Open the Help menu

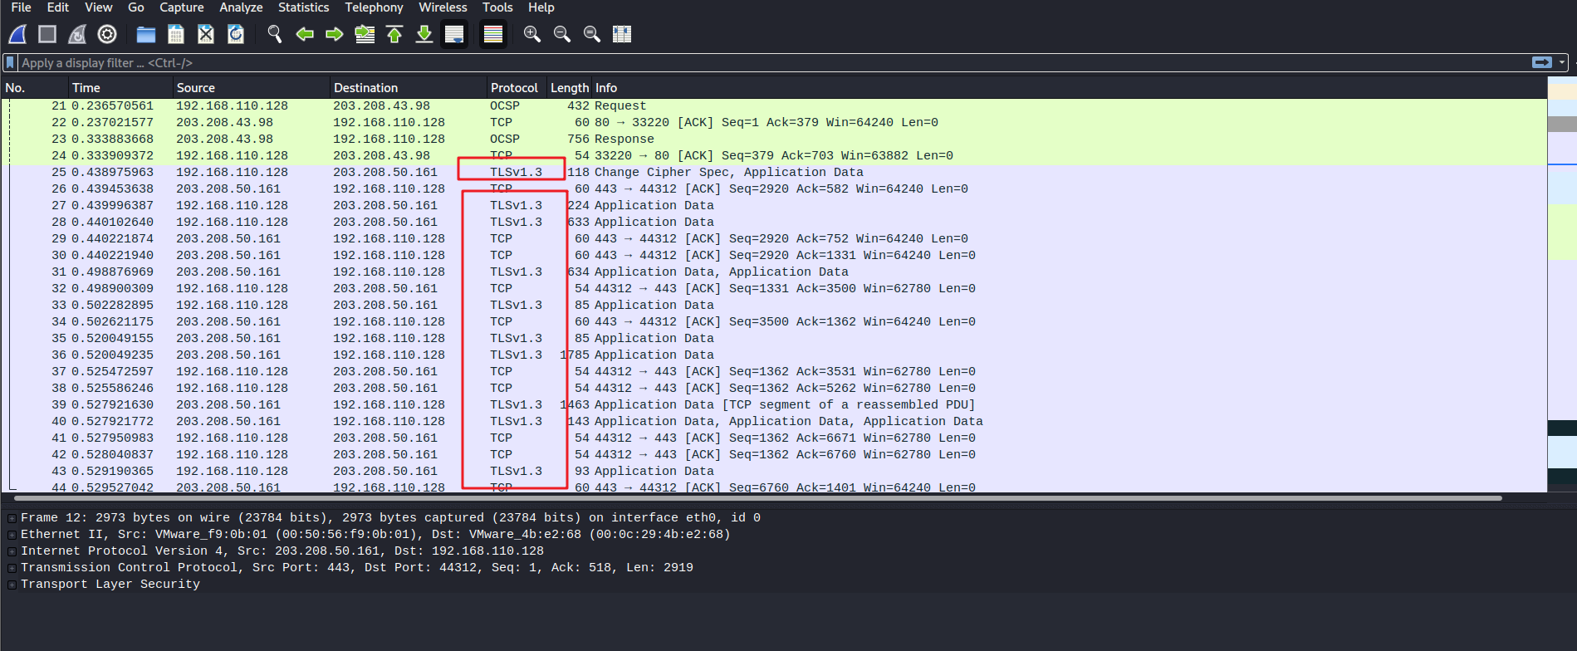tap(541, 7)
